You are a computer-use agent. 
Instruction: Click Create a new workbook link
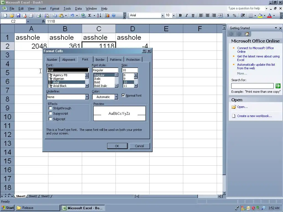coord(255,116)
